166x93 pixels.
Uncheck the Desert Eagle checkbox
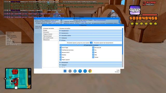[60, 48]
